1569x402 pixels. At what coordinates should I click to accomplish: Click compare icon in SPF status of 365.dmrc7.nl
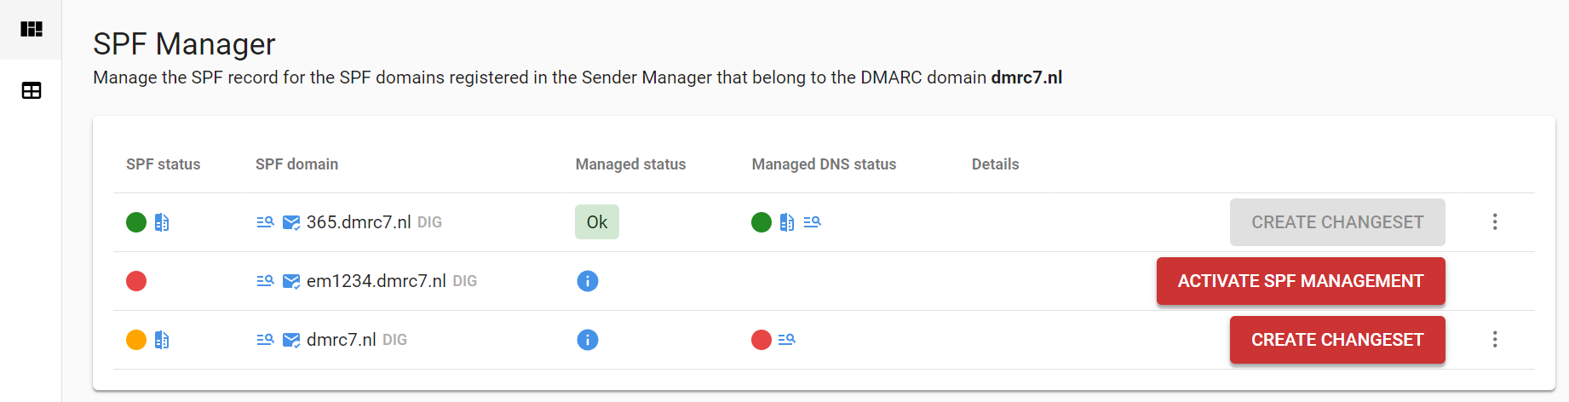162,222
